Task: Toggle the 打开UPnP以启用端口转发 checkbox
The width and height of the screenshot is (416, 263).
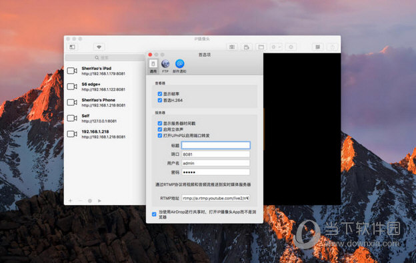Action: coord(160,136)
